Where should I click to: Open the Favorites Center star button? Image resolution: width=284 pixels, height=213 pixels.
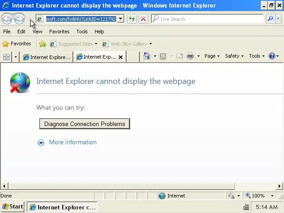pos(16,43)
